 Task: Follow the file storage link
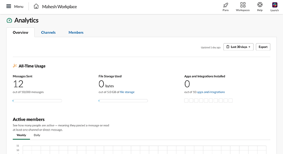pos(127,92)
